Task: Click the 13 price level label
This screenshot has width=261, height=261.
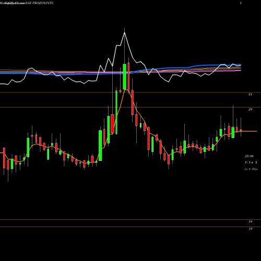Action: coord(250,229)
